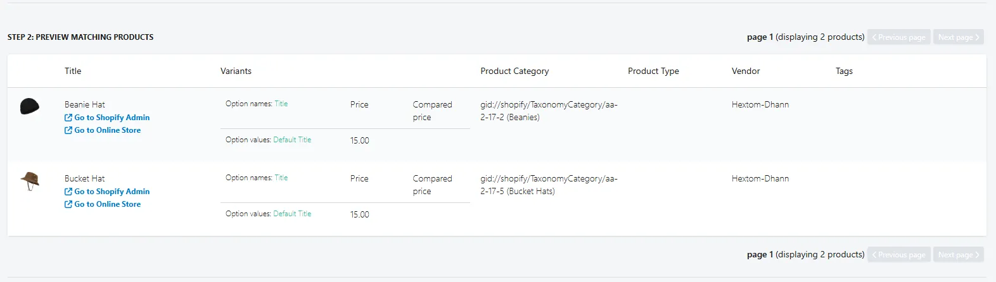Click external-link icon beside Beanie Hat Online Store
The height and width of the screenshot is (282, 996).
pos(68,130)
